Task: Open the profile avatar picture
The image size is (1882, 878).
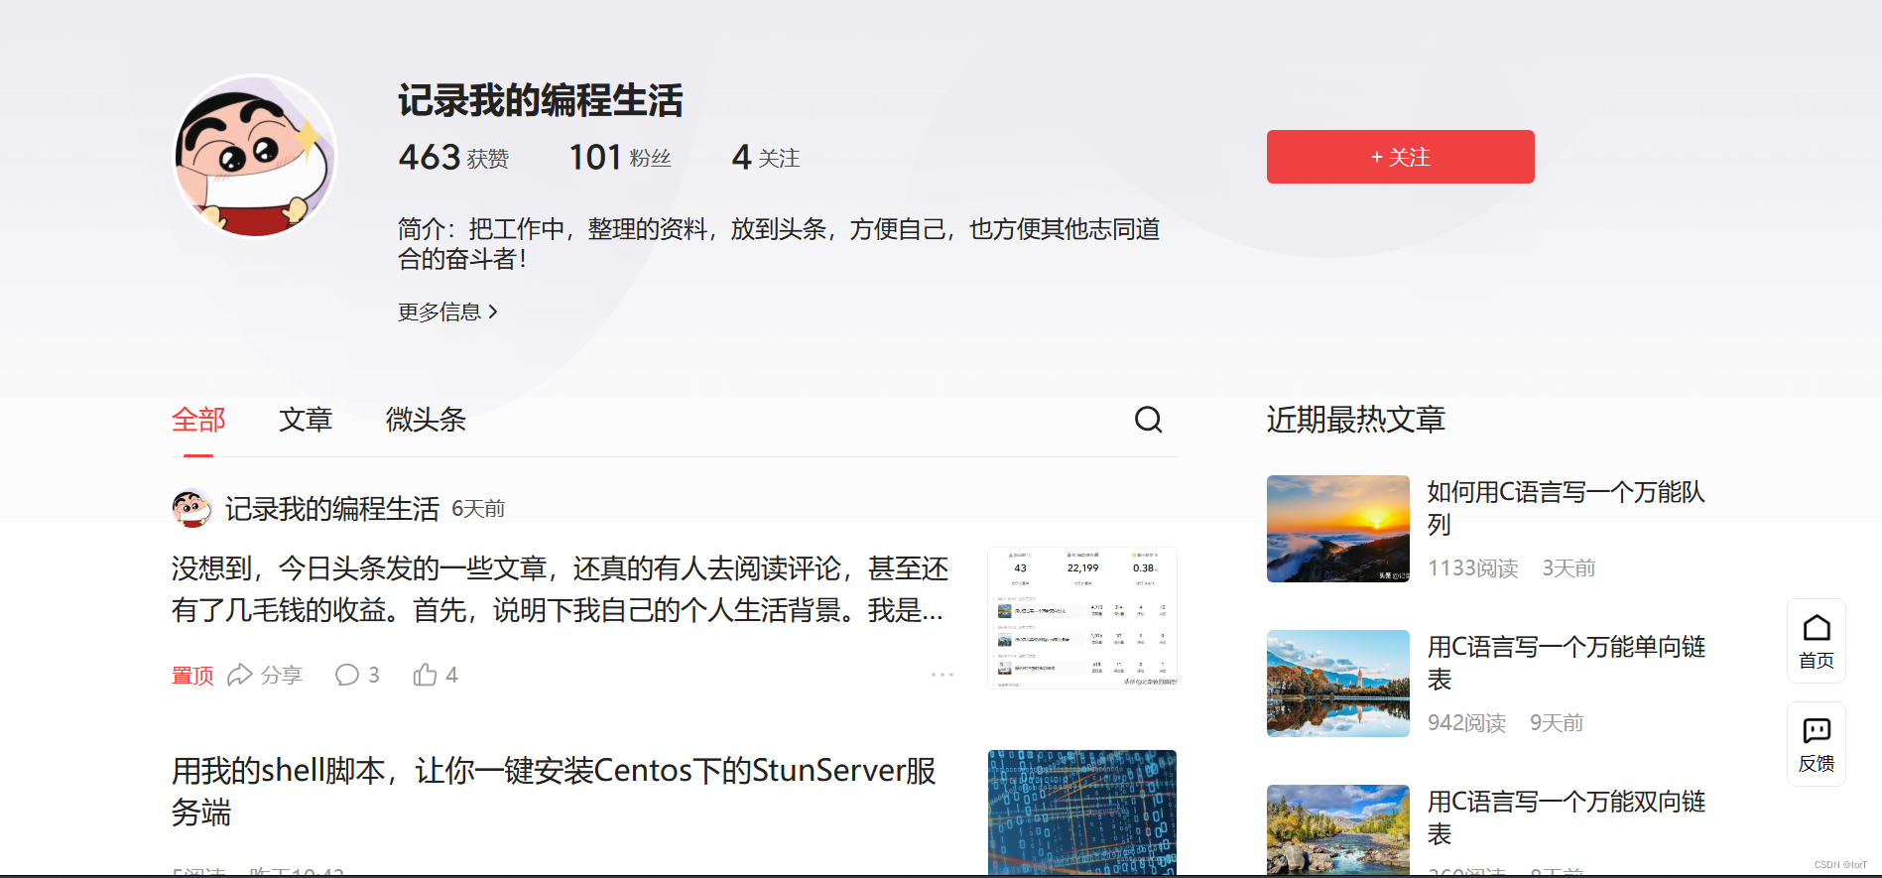Action: 255,157
